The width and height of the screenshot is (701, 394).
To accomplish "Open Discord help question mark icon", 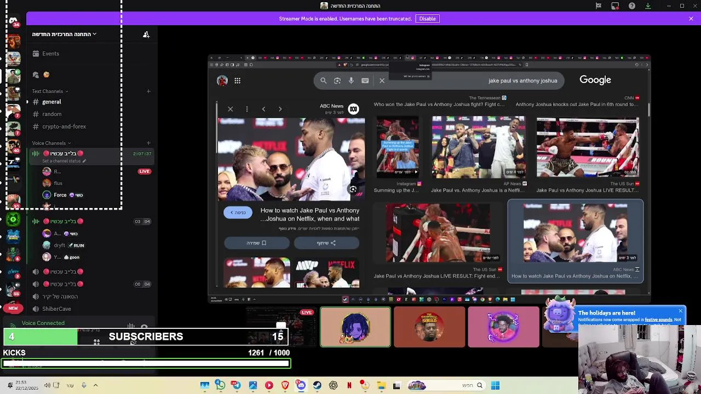I will pyautogui.click(x=632, y=6).
